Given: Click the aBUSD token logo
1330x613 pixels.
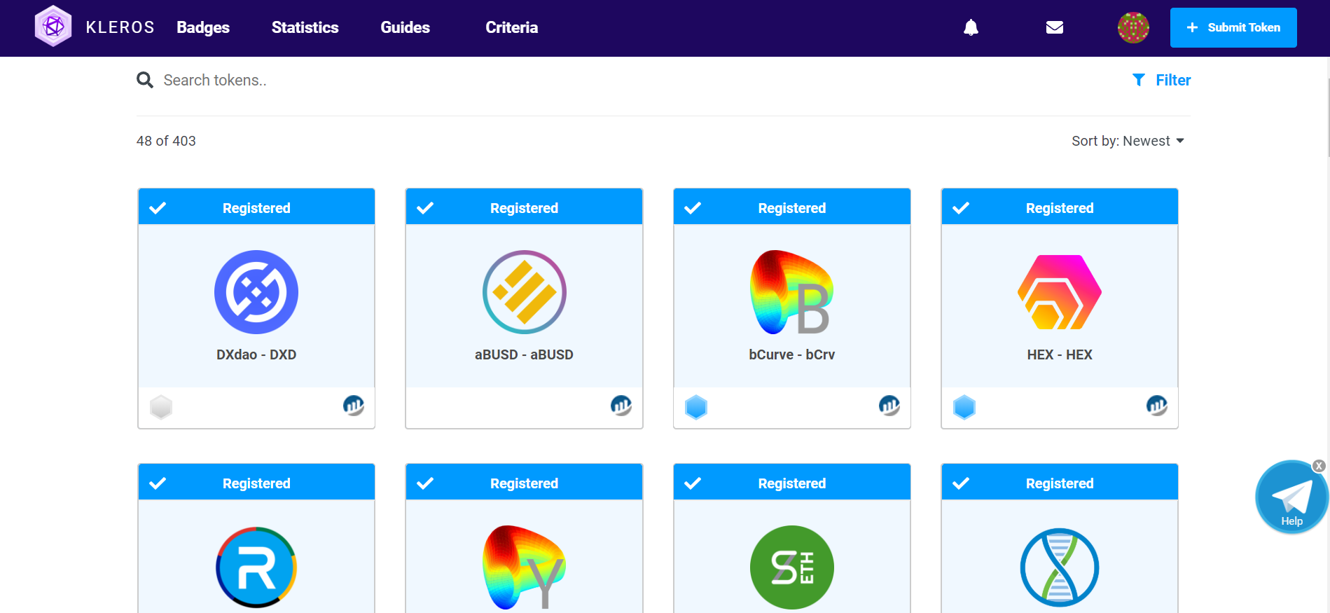Looking at the screenshot, I should [524, 292].
